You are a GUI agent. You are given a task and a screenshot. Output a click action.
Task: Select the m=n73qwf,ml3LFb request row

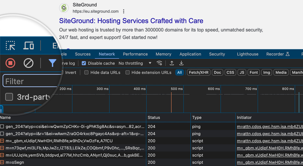pyautogui.click(x=75, y=148)
